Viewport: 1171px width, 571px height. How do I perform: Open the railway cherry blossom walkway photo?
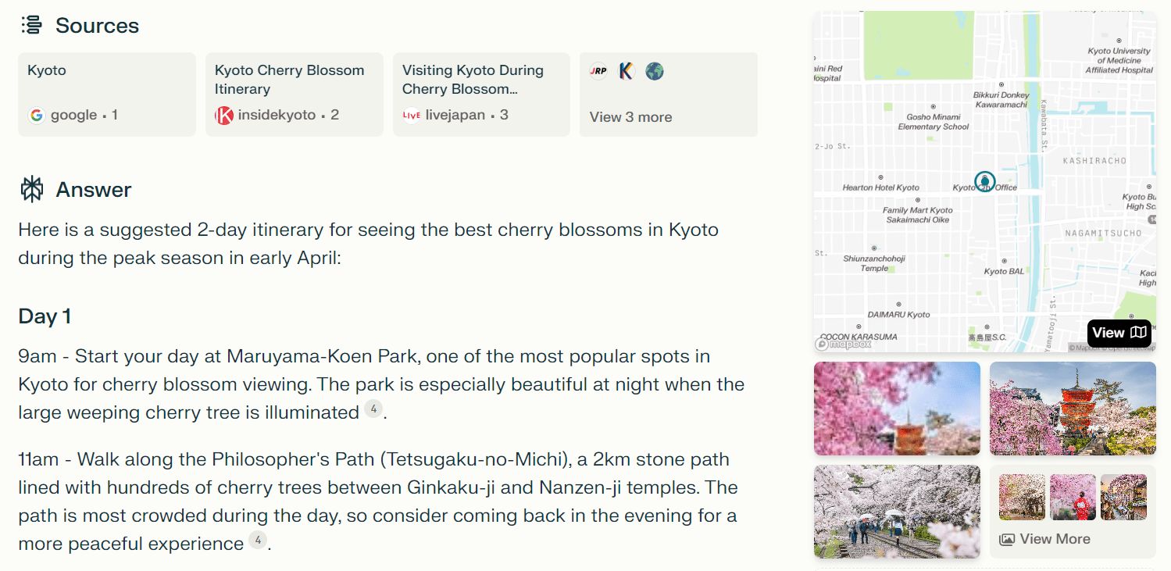(x=897, y=512)
